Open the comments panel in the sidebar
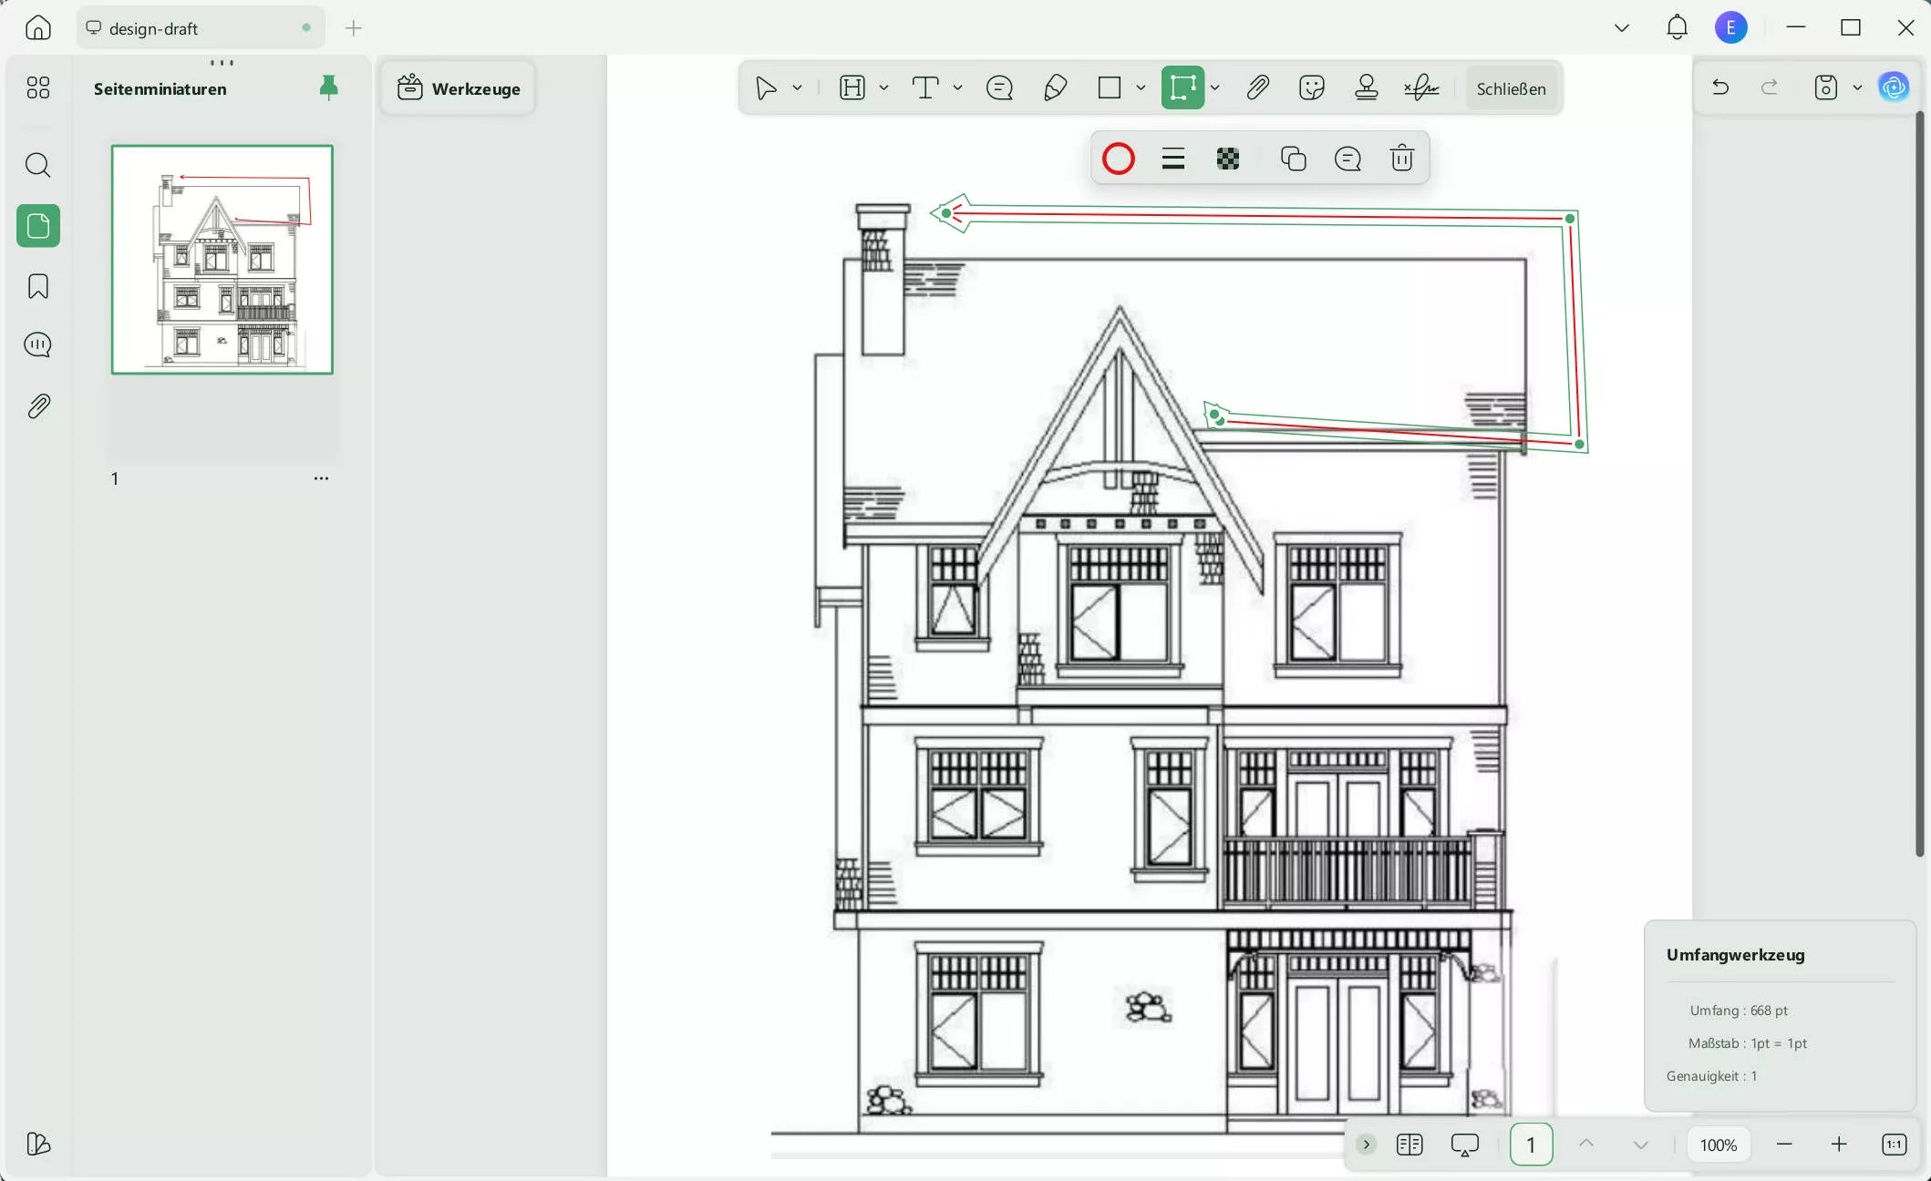 [37, 345]
